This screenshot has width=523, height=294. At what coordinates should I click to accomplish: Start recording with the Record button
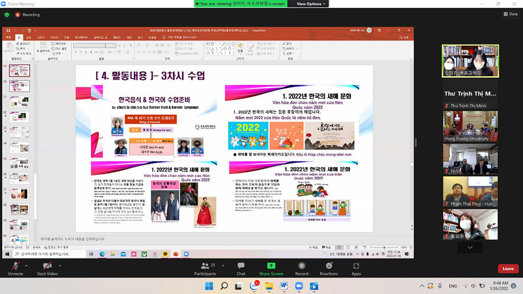(x=301, y=268)
